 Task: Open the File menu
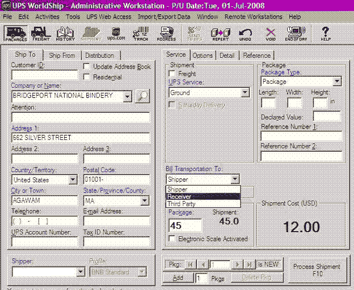(7, 16)
